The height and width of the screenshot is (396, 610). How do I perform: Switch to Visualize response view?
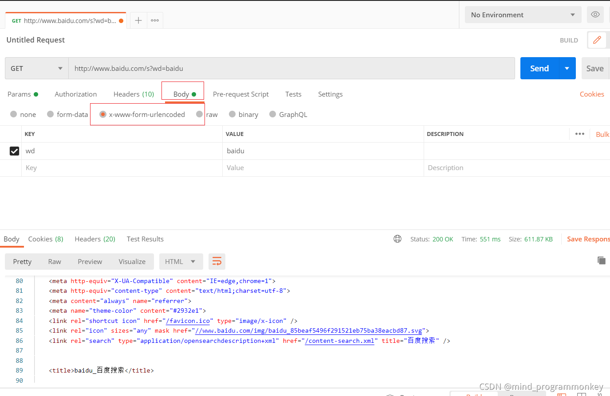click(x=132, y=261)
